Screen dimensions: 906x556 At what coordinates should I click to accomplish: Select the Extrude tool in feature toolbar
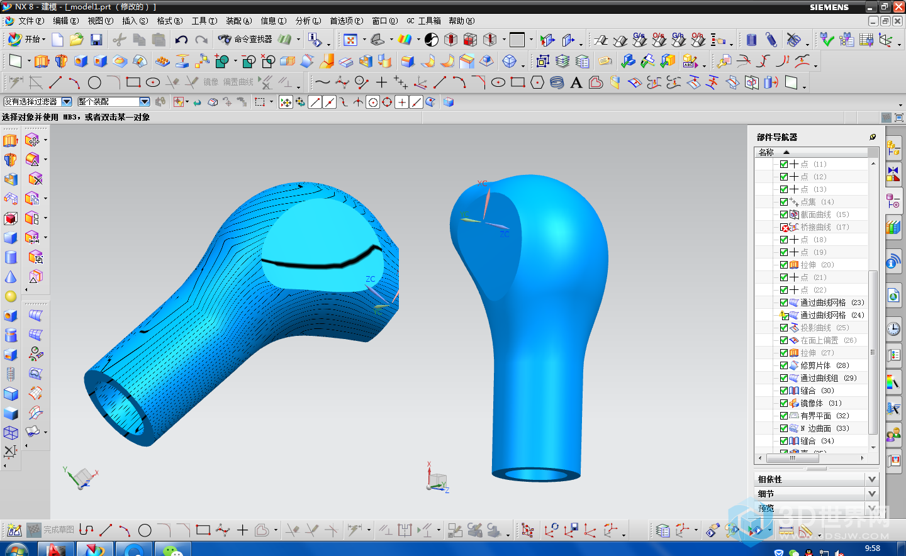point(42,62)
